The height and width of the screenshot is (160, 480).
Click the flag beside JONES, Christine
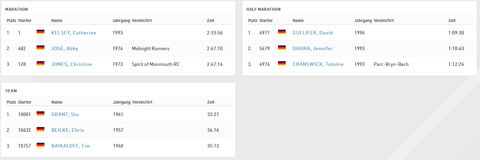[41, 64]
